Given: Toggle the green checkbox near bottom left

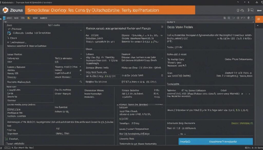Looking at the screenshot, I should (x=6, y=139).
